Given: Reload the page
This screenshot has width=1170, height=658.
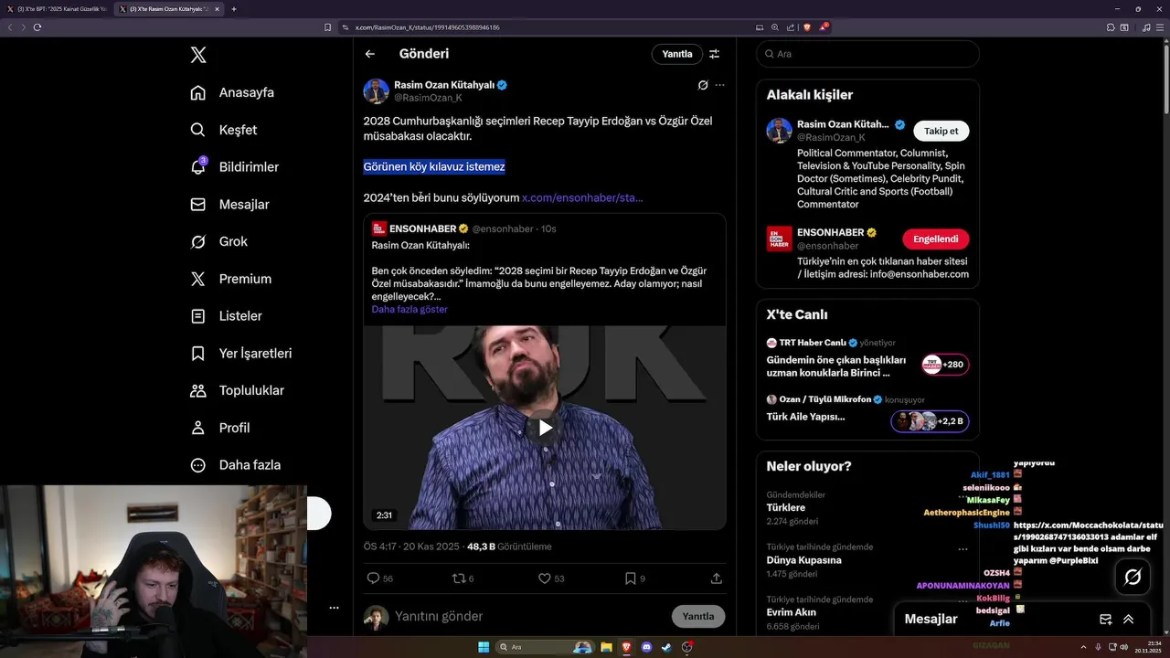Looking at the screenshot, I should click(x=37, y=27).
